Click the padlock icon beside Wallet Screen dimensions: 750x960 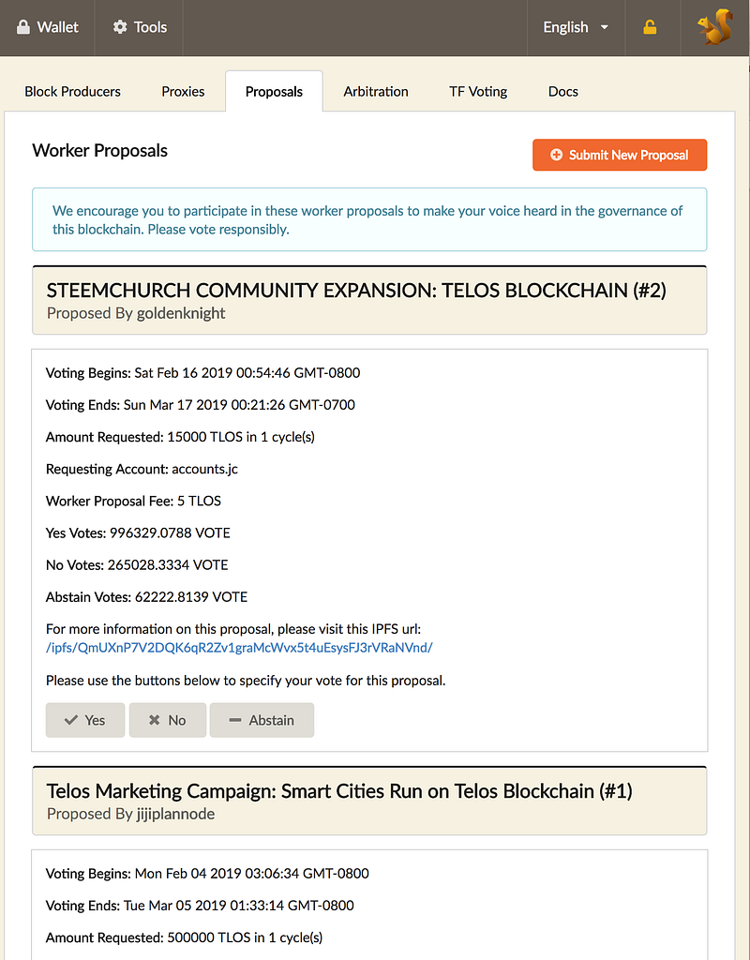[23, 27]
